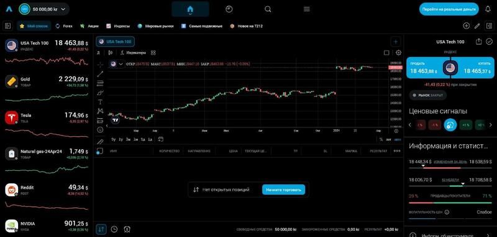Open the Forex tab
497x237 pixels.
(64, 26)
